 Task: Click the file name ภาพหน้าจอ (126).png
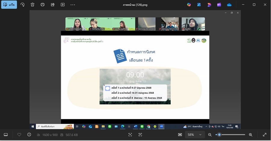pos(135,5)
